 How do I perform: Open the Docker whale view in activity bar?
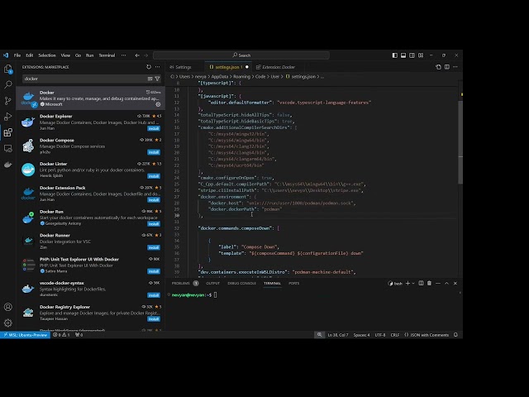tap(8, 165)
